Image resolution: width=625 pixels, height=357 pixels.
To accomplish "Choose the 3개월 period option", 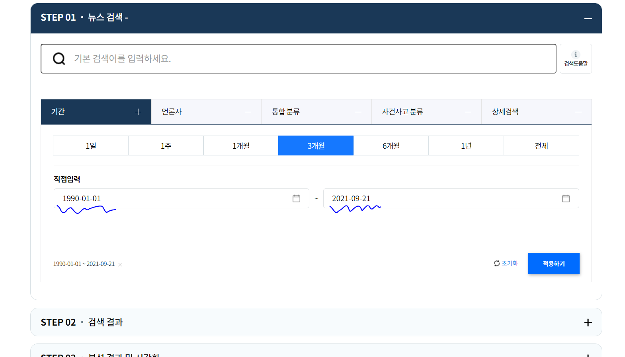I will coord(316,146).
